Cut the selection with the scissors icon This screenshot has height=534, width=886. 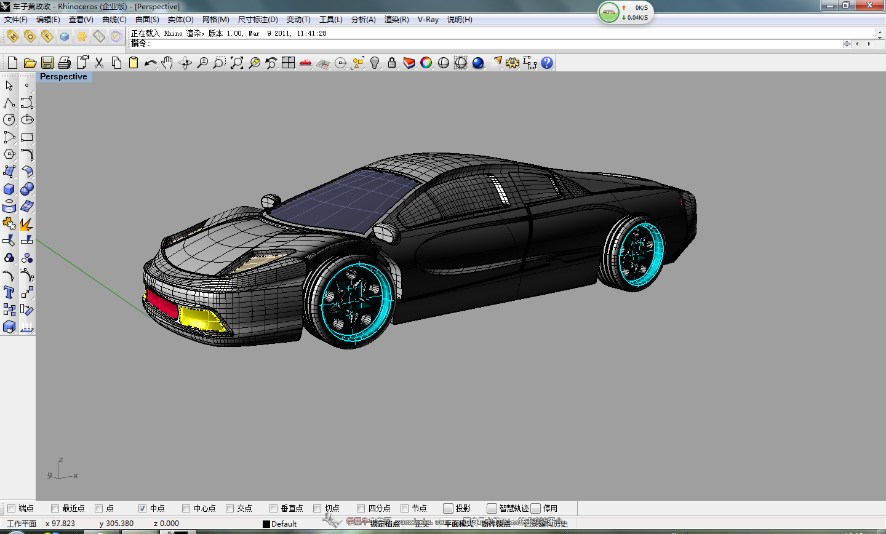pyautogui.click(x=98, y=63)
